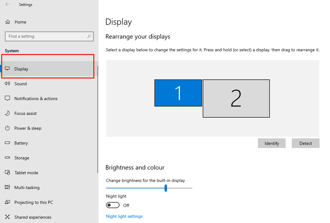The width and height of the screenshot is (330, 223).
Task: Click the Detect button
Action: click(x=306, y=143)
